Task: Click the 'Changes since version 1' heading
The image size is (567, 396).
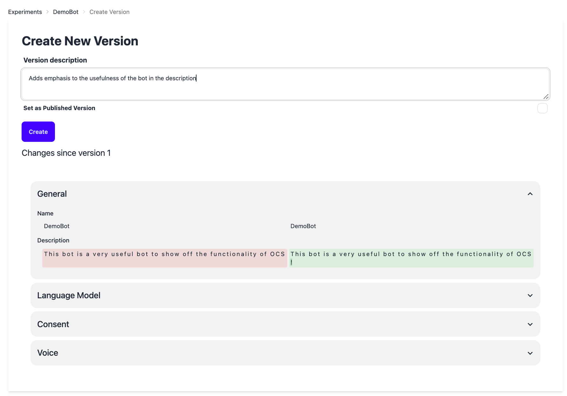Action: 66,153
